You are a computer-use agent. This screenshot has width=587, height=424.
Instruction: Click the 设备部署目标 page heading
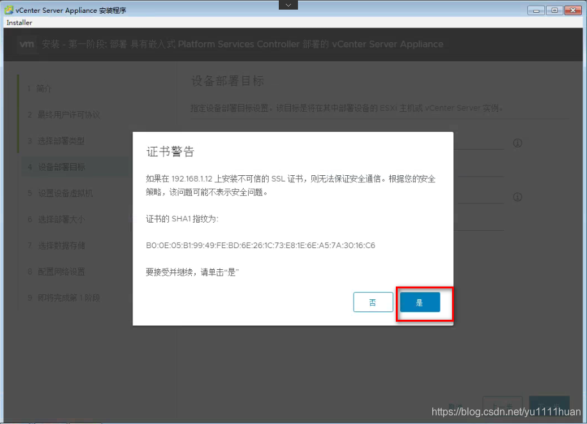click(228, 81)
